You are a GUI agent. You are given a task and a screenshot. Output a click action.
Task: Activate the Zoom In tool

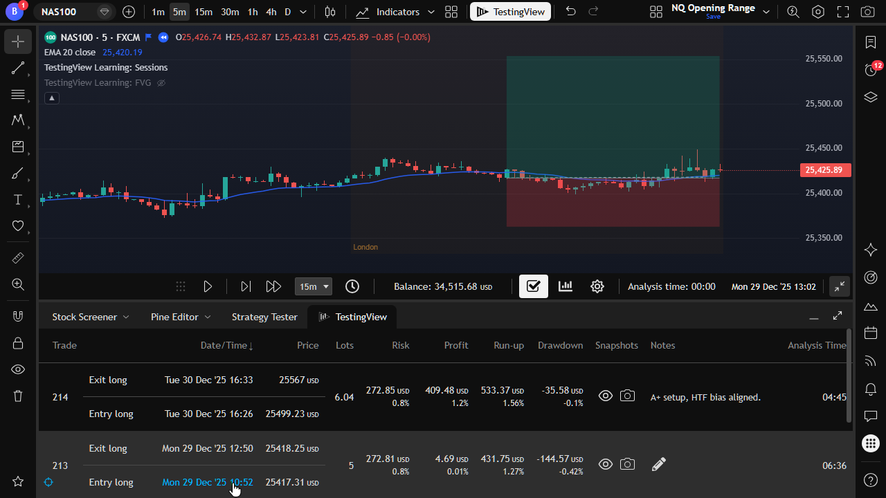coord(18,284)
